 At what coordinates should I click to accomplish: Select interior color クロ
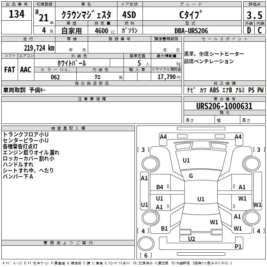point(97,77)
